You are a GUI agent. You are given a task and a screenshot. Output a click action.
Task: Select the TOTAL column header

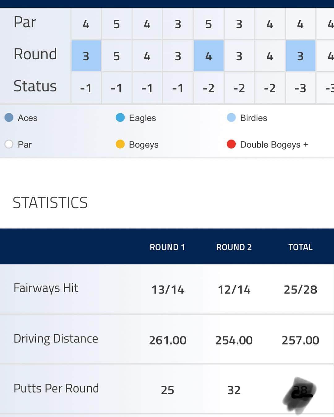point(300,247)
